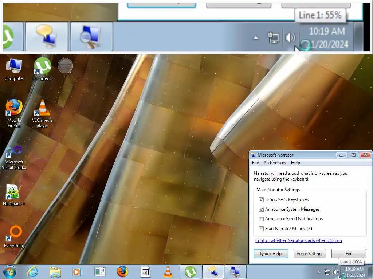
Task: Click the Quick Help button
Action: tap(271, 253)
